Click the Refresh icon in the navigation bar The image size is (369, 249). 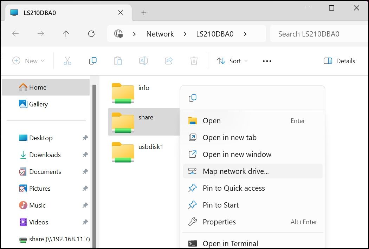(91, 34)
